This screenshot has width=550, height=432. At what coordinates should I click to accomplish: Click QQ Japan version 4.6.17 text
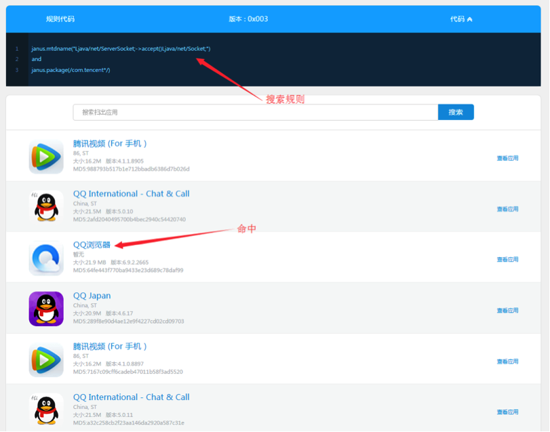coord(119,313)
